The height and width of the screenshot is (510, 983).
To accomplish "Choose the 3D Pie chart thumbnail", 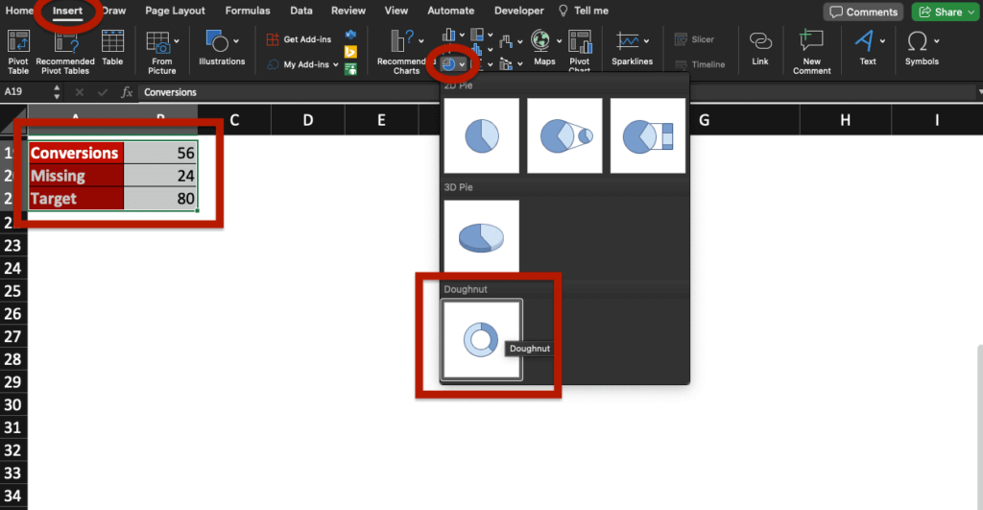I will [x=481, y=236].
